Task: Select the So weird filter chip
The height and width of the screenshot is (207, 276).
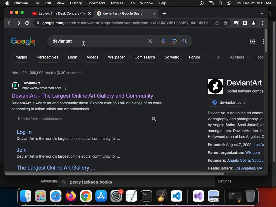Action: [172, 57]
